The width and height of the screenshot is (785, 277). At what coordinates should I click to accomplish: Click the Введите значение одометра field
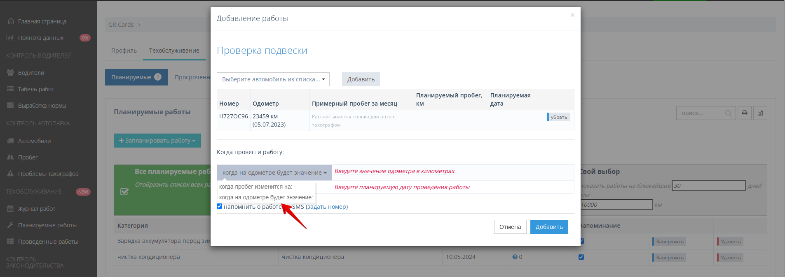[394, 171]
